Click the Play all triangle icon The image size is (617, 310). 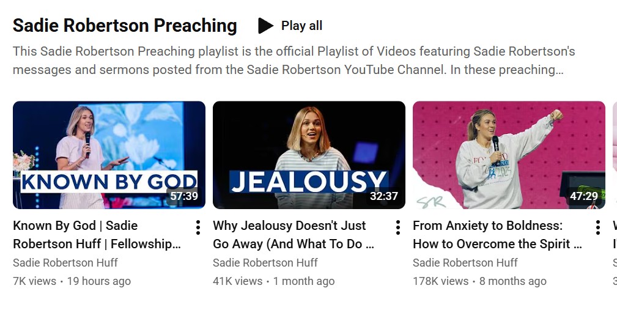[265, 26]
